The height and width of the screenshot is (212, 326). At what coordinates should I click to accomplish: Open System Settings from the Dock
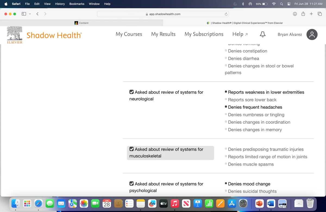[243, 203]
